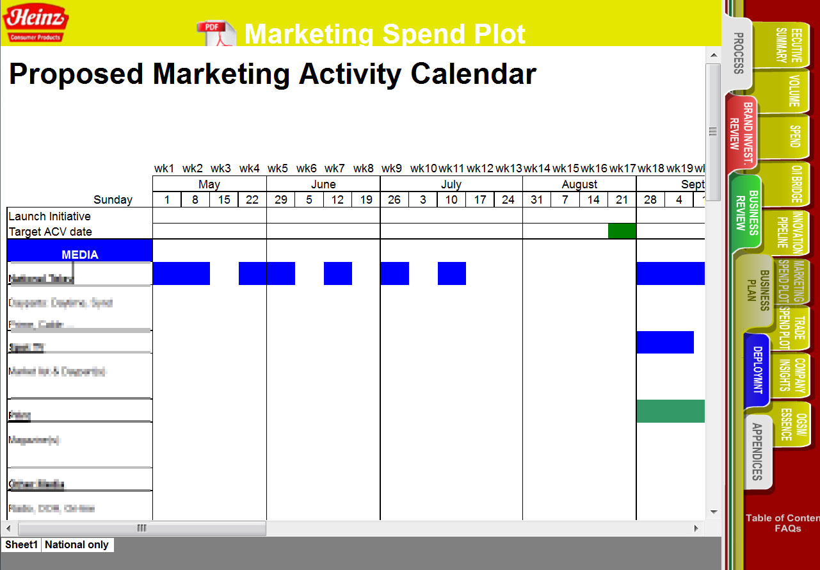Click the Heinz Consumer Products logo
Viewport: 820px width, 570px height.
[36, 22]
